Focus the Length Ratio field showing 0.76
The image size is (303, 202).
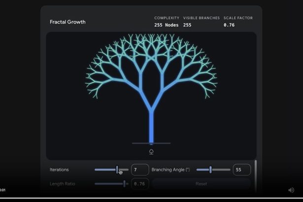(x=140, y=184)
